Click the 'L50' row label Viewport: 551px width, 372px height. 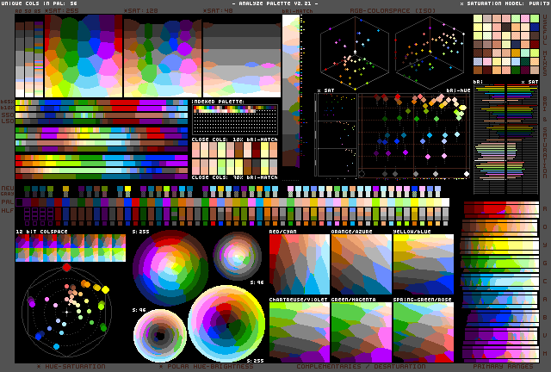[8, 121]
